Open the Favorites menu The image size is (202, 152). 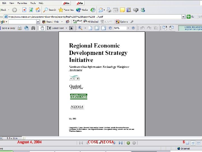pyautogui.click(x=22, y=3)
